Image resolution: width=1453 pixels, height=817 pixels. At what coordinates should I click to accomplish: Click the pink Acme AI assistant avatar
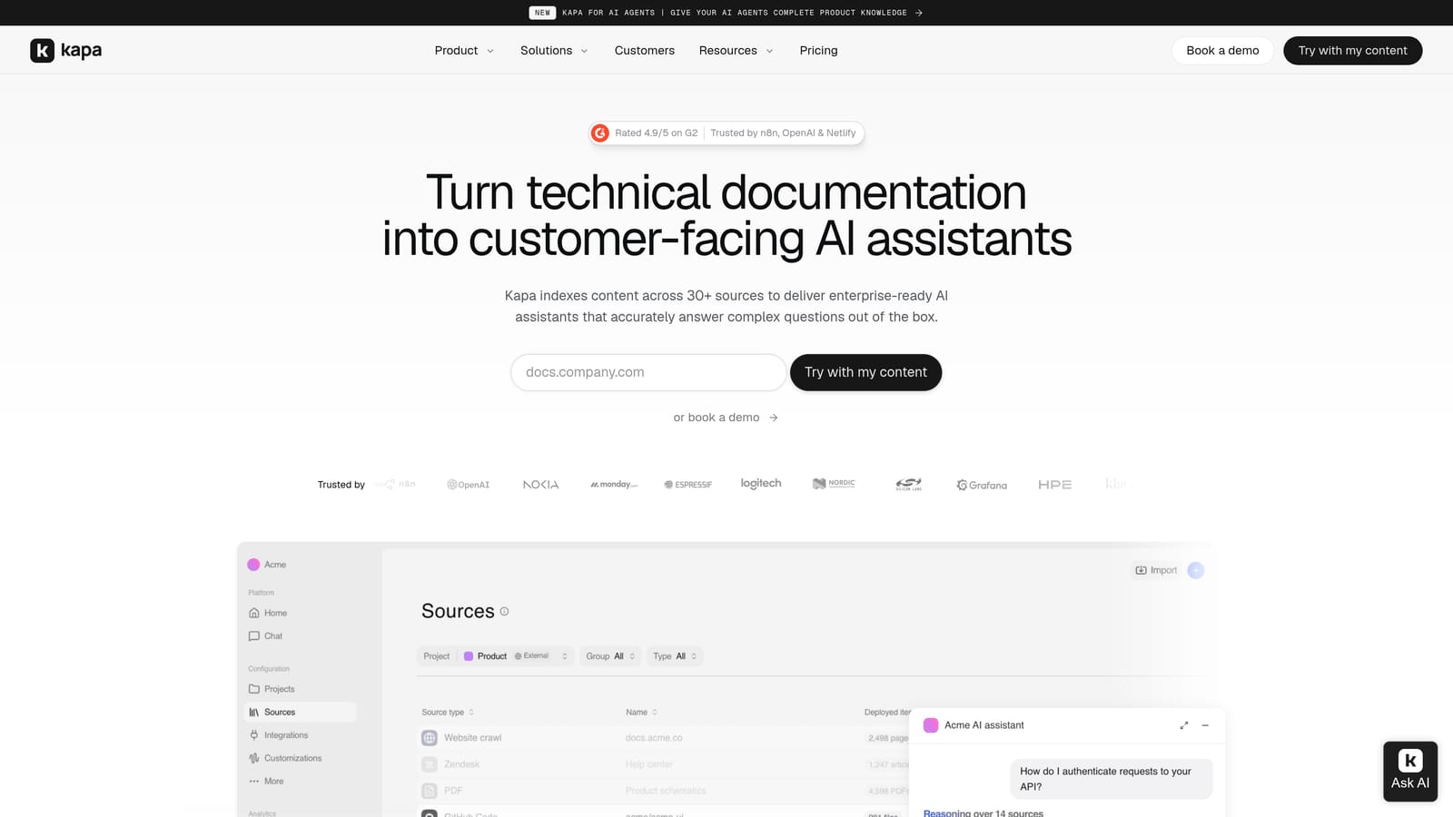pyautogui.click(x=931, y=725)
